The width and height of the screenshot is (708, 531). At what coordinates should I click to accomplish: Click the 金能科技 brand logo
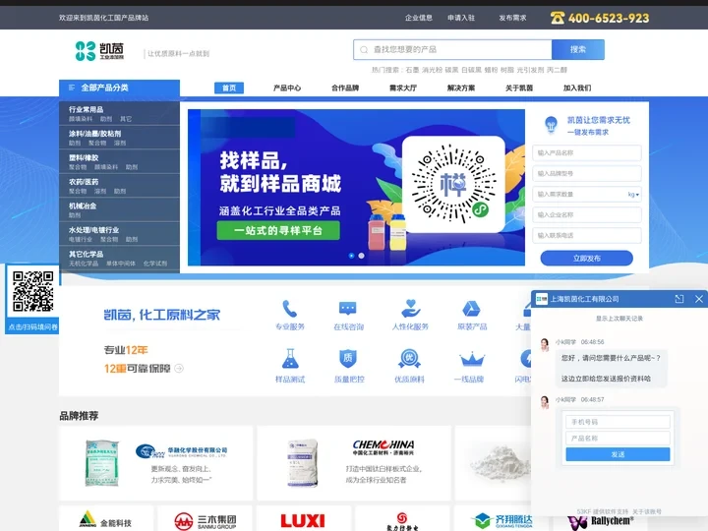pos(105,520)
